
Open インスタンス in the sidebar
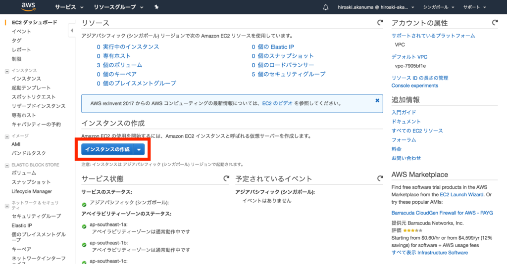tap(26, 79)
